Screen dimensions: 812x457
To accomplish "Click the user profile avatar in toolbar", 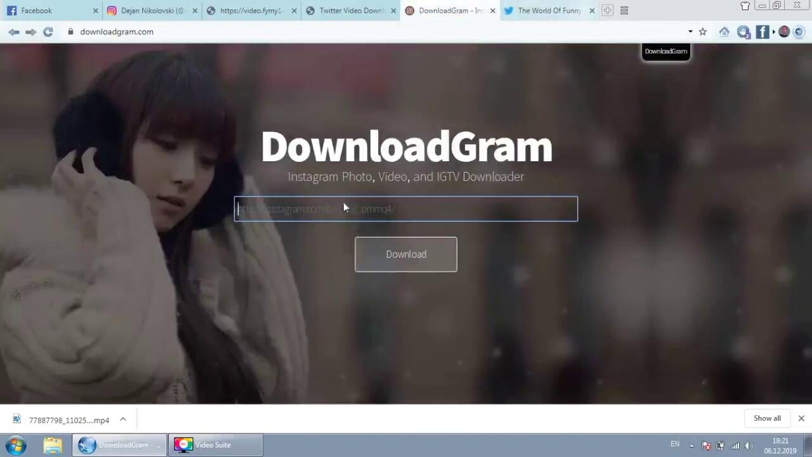I will click(x=784, y=32).
